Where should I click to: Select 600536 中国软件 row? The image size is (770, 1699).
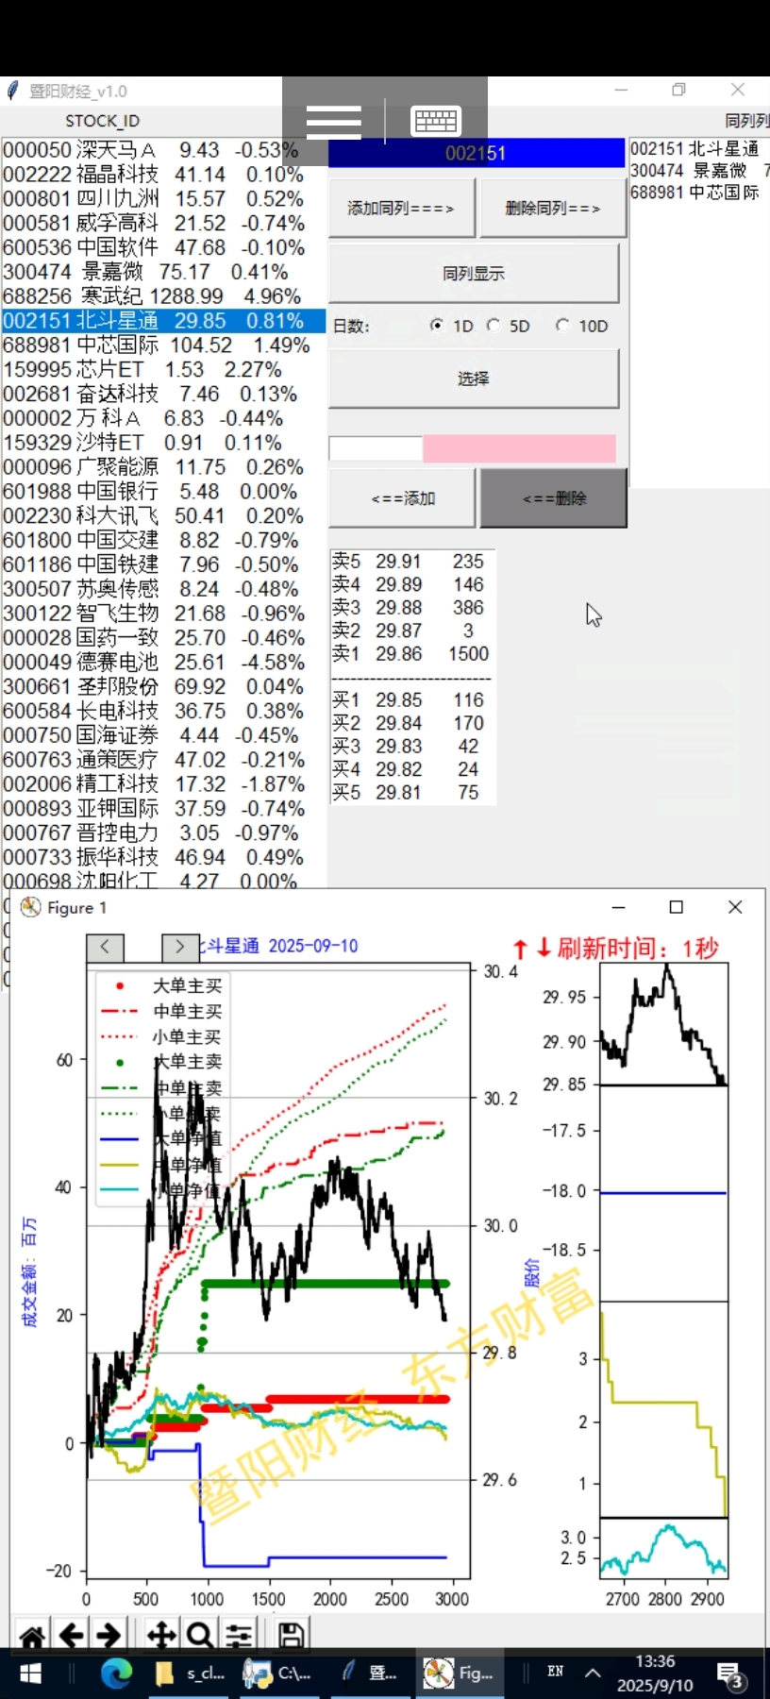click(163, 247)
